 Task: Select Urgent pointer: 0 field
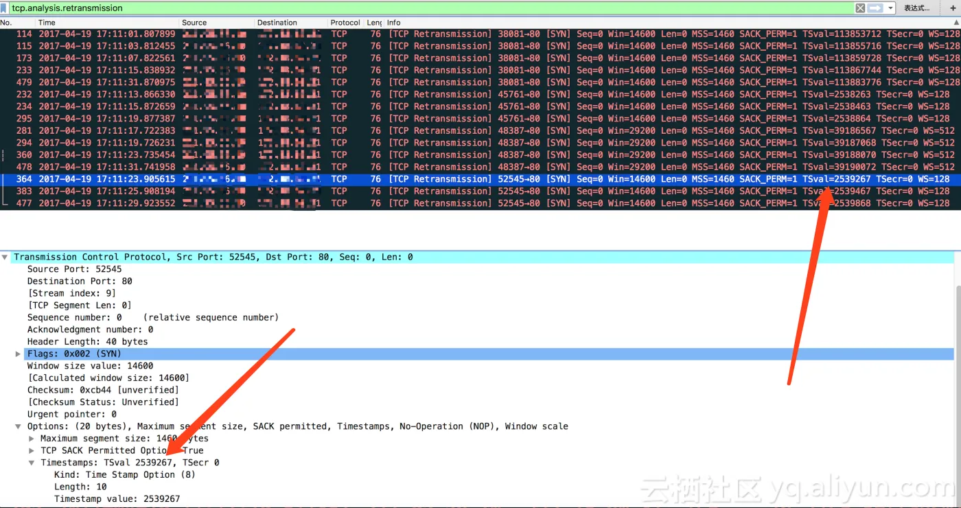[x=71, y=415]
